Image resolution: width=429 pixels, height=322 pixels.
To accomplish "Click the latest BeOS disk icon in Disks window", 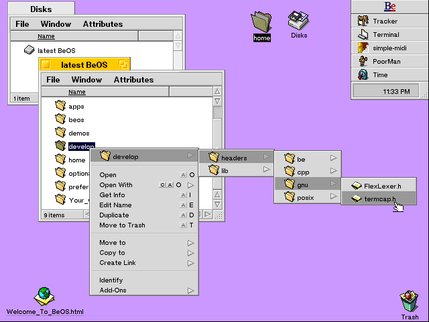I will click(29, 50).
